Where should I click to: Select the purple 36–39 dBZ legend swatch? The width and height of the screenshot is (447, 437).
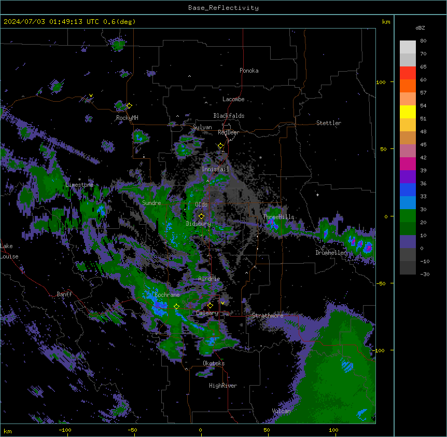408,177
